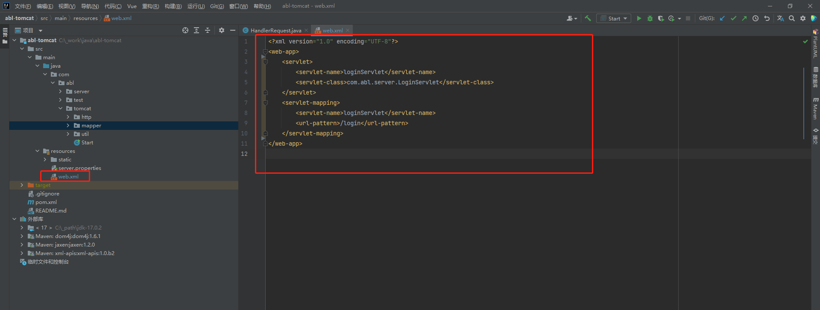
Task: Fold the web-app element on line 2
Action: [x=265, y=52]
